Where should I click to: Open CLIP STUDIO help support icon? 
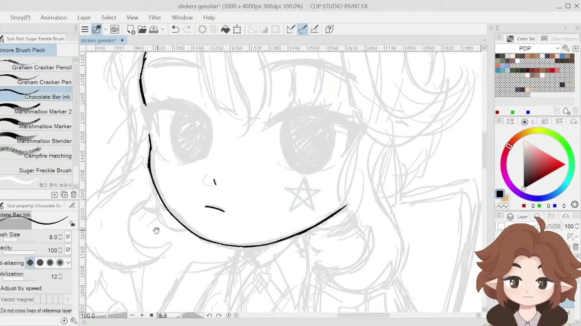[330, 29]
